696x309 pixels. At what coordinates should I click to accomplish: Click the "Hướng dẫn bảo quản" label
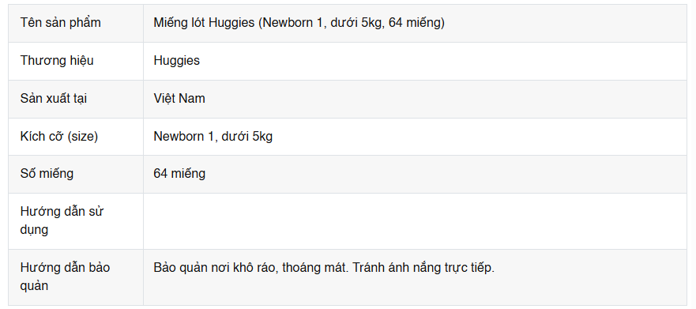pyautogui.click(x=66, y=277)
